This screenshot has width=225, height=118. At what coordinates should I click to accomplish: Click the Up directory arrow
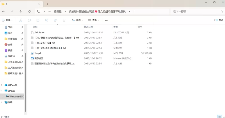click(x=21, y=11)
